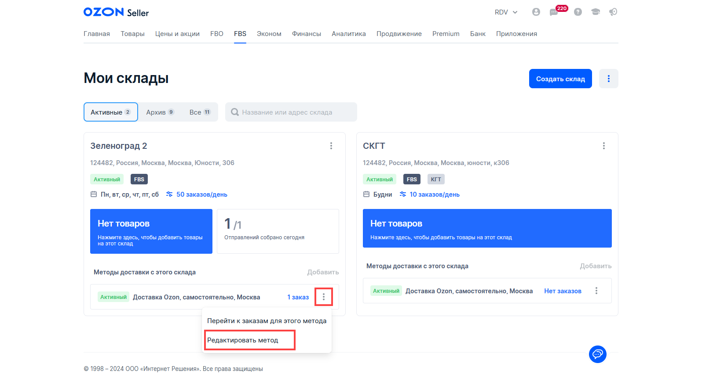Show the Все warehouses tab
702x385 pixels.
click(200, 112)
